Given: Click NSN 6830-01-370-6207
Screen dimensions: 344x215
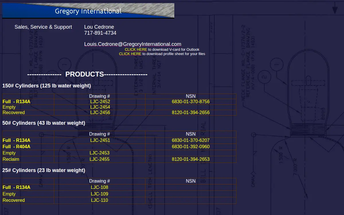Looking at the screenshot, I should tap(191, 140).
